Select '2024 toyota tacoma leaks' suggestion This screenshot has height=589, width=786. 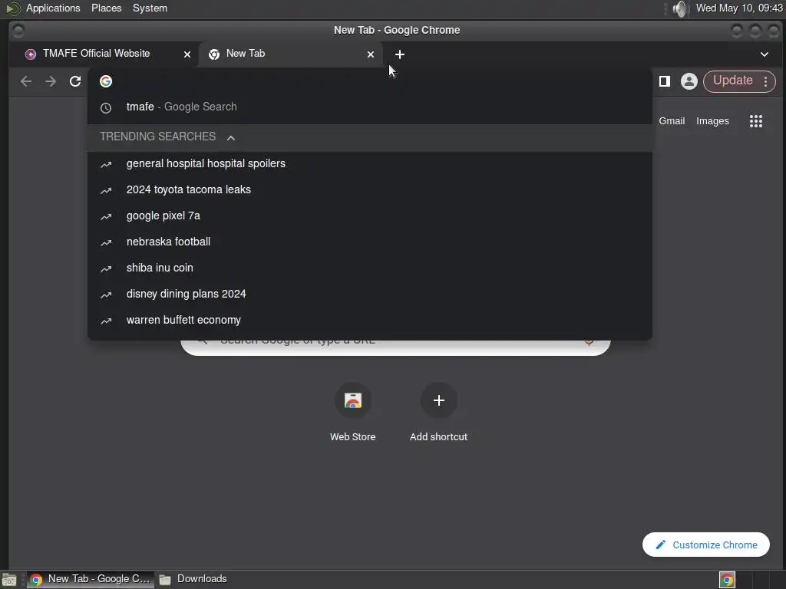(370, 190)
